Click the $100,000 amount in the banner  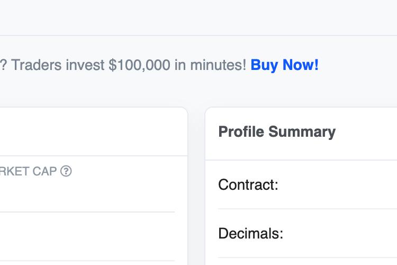click(139, 65)
